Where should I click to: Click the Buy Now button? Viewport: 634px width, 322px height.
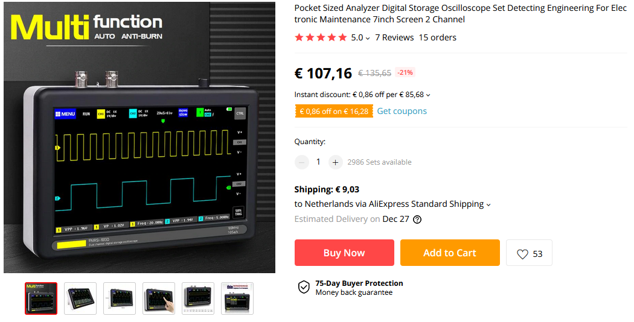[344, 253]
